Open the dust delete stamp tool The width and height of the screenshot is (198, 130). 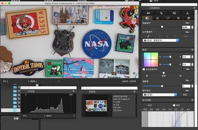pyautogui.click(x=187, y=13)
